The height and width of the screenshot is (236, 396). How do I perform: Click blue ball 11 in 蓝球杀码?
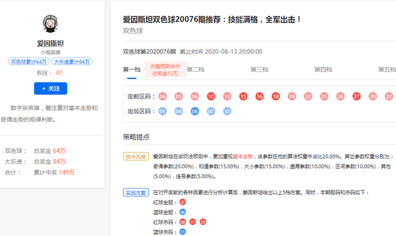pos(183,232)
